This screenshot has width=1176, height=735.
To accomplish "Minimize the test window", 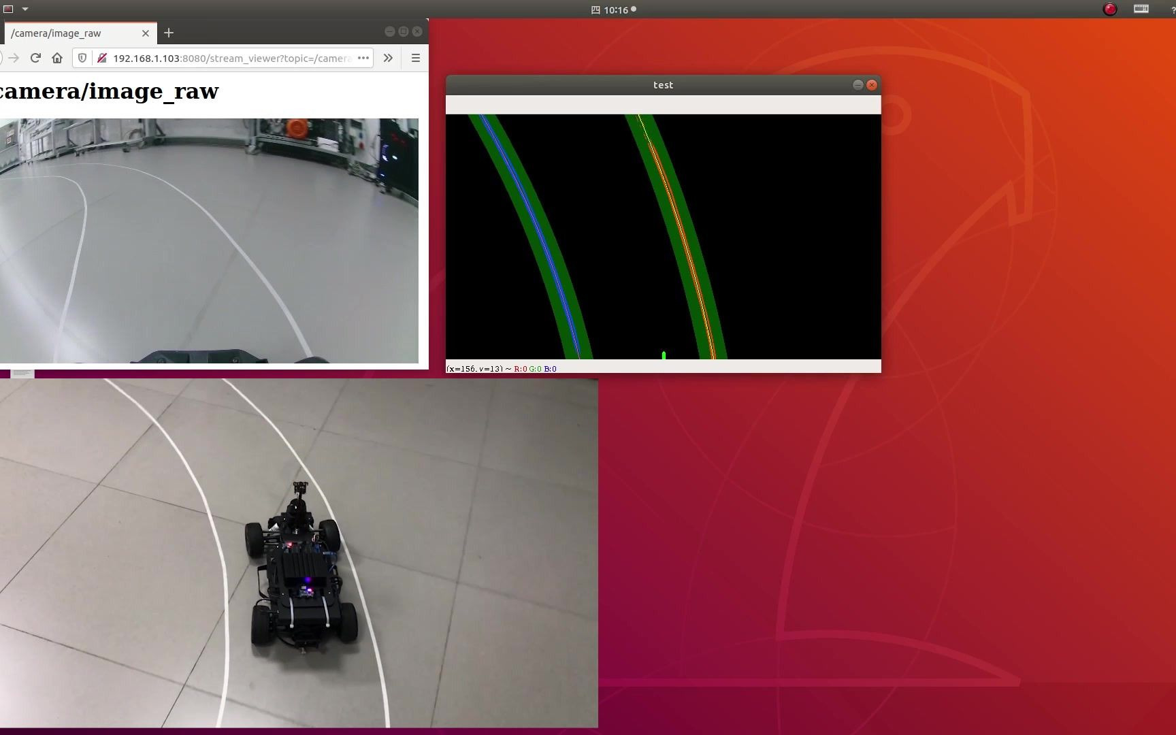I will point(857,85).
